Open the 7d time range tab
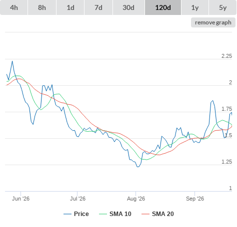The height and width of the screenshot is (227, 237). pos(98,7)
